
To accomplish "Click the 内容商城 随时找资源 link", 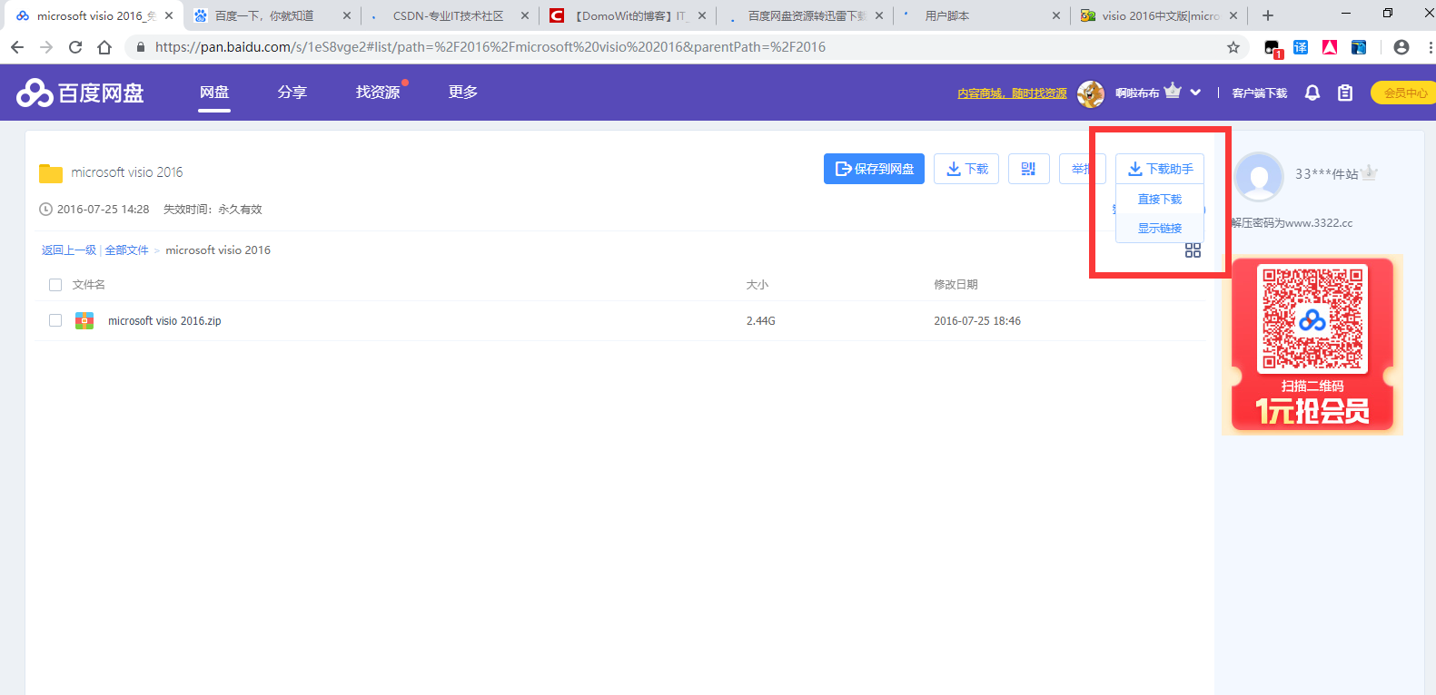I will pos(1012,93).
